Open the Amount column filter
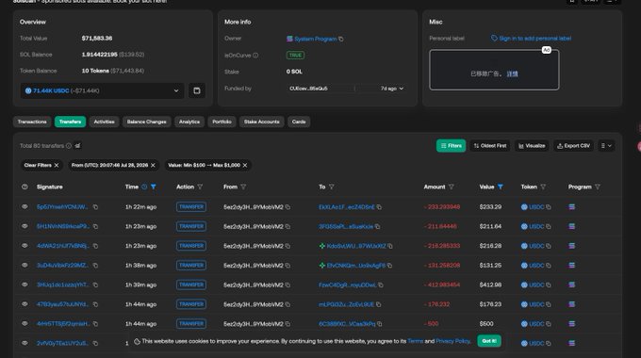Image resolution: width=641 pixels, height=358 pixels. pyautogui.click(x=452, y=187)
